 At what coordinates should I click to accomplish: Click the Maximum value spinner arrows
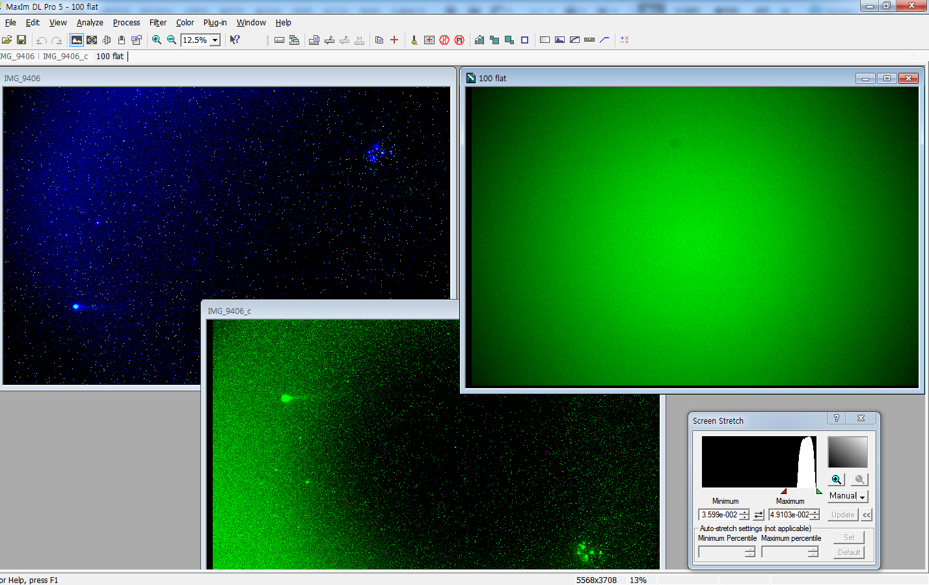(815, 515)
